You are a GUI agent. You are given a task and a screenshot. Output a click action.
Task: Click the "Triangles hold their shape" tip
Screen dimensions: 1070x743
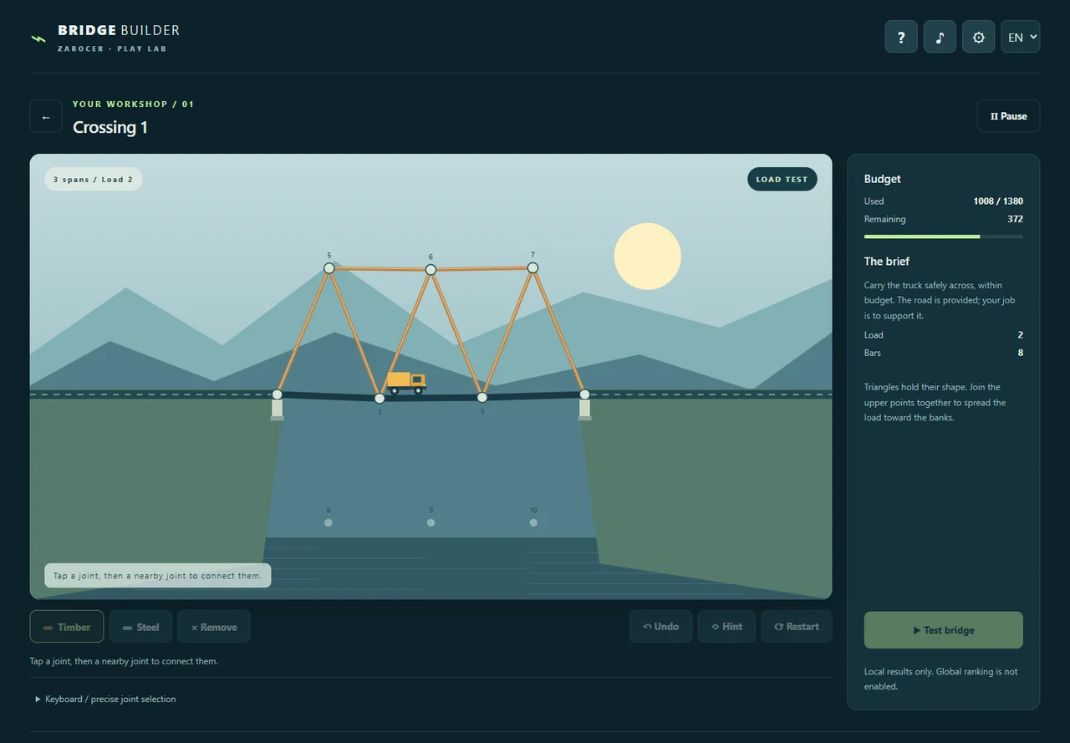(935, 402)
